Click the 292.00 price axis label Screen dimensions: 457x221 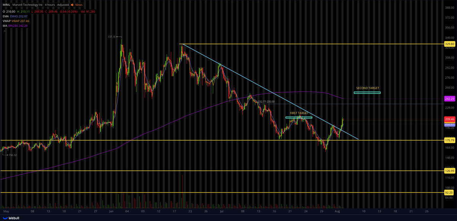point(449,68)
